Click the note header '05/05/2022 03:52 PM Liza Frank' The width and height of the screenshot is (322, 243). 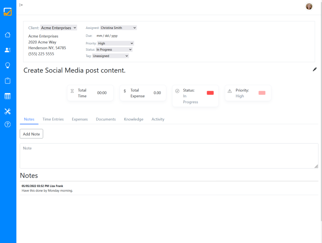[42, 186]
